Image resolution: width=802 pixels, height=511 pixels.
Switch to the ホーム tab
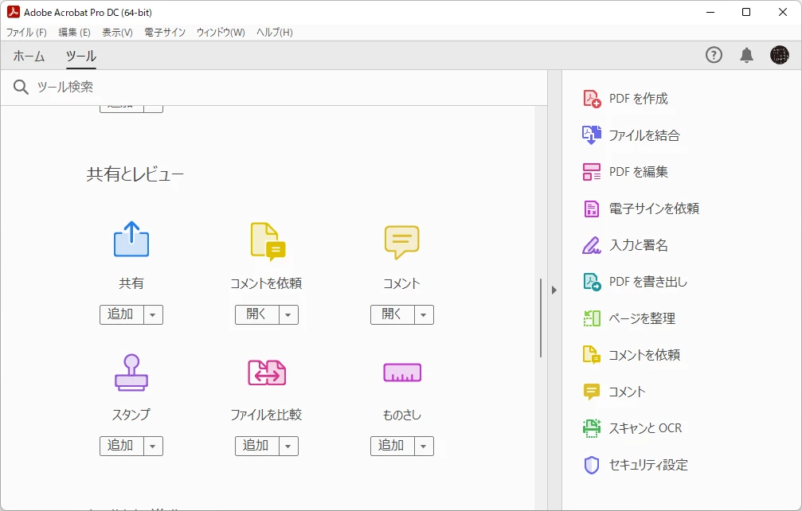pos(29,56)
